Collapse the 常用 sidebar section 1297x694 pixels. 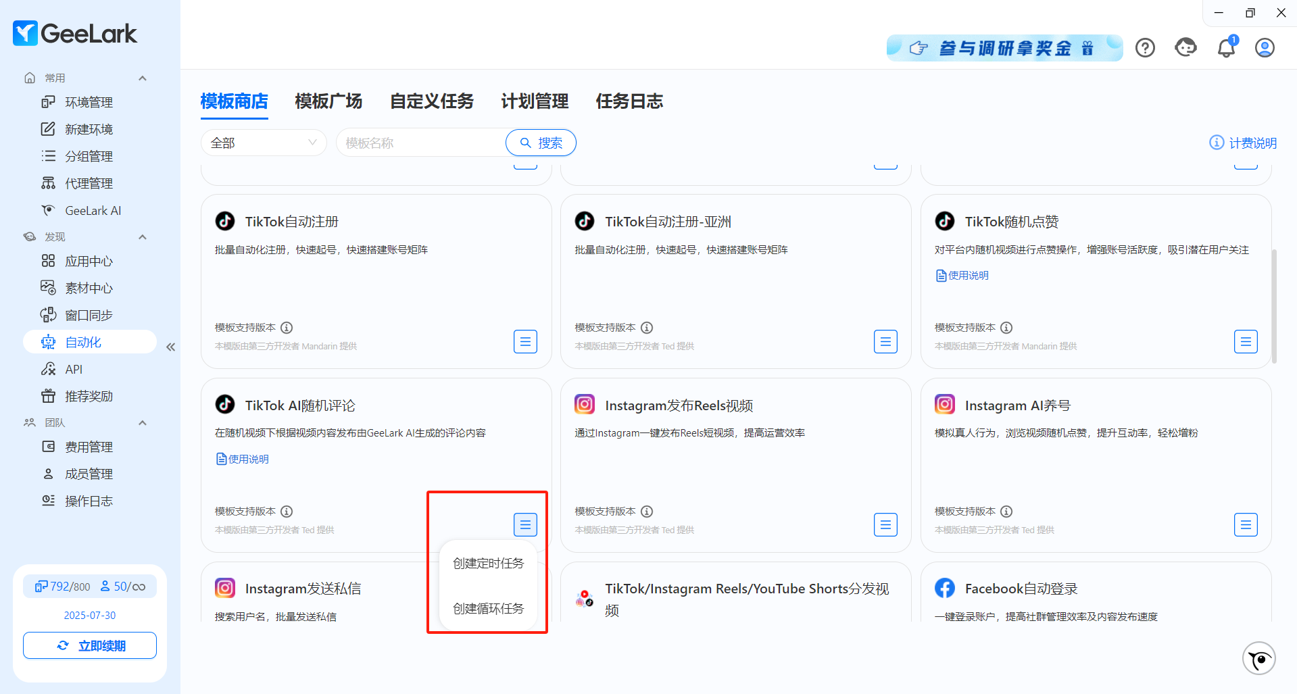tap(143, 78)
